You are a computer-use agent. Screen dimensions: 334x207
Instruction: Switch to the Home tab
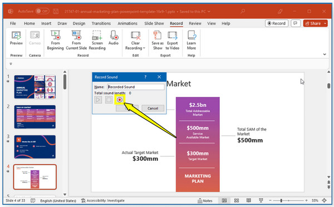pos(30,23)
